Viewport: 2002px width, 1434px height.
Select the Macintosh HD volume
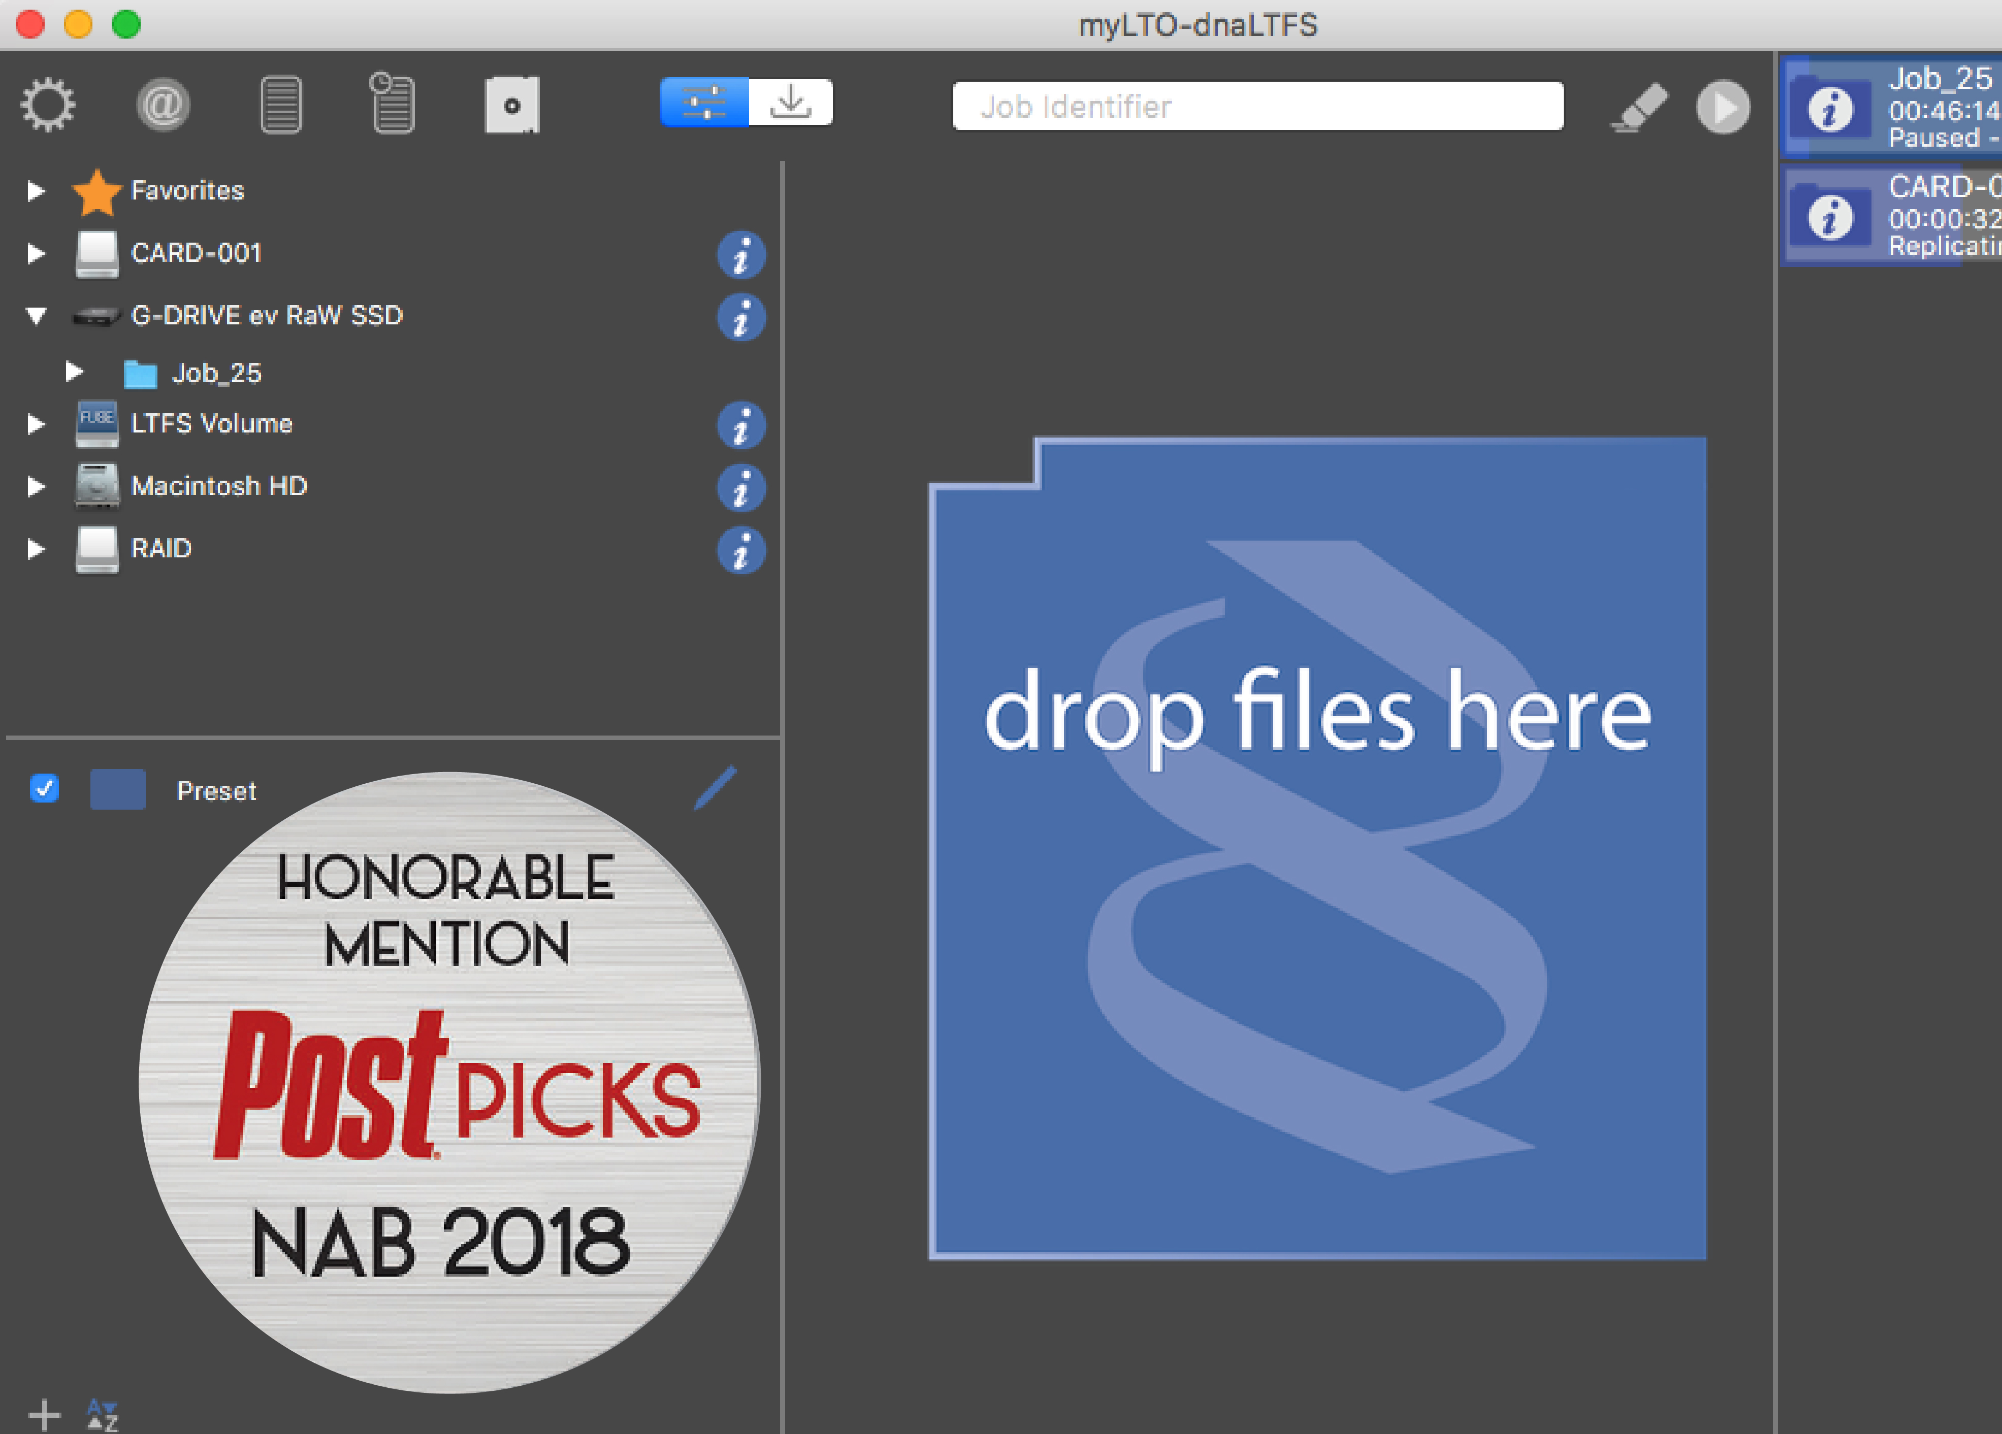tap(218, 486)
